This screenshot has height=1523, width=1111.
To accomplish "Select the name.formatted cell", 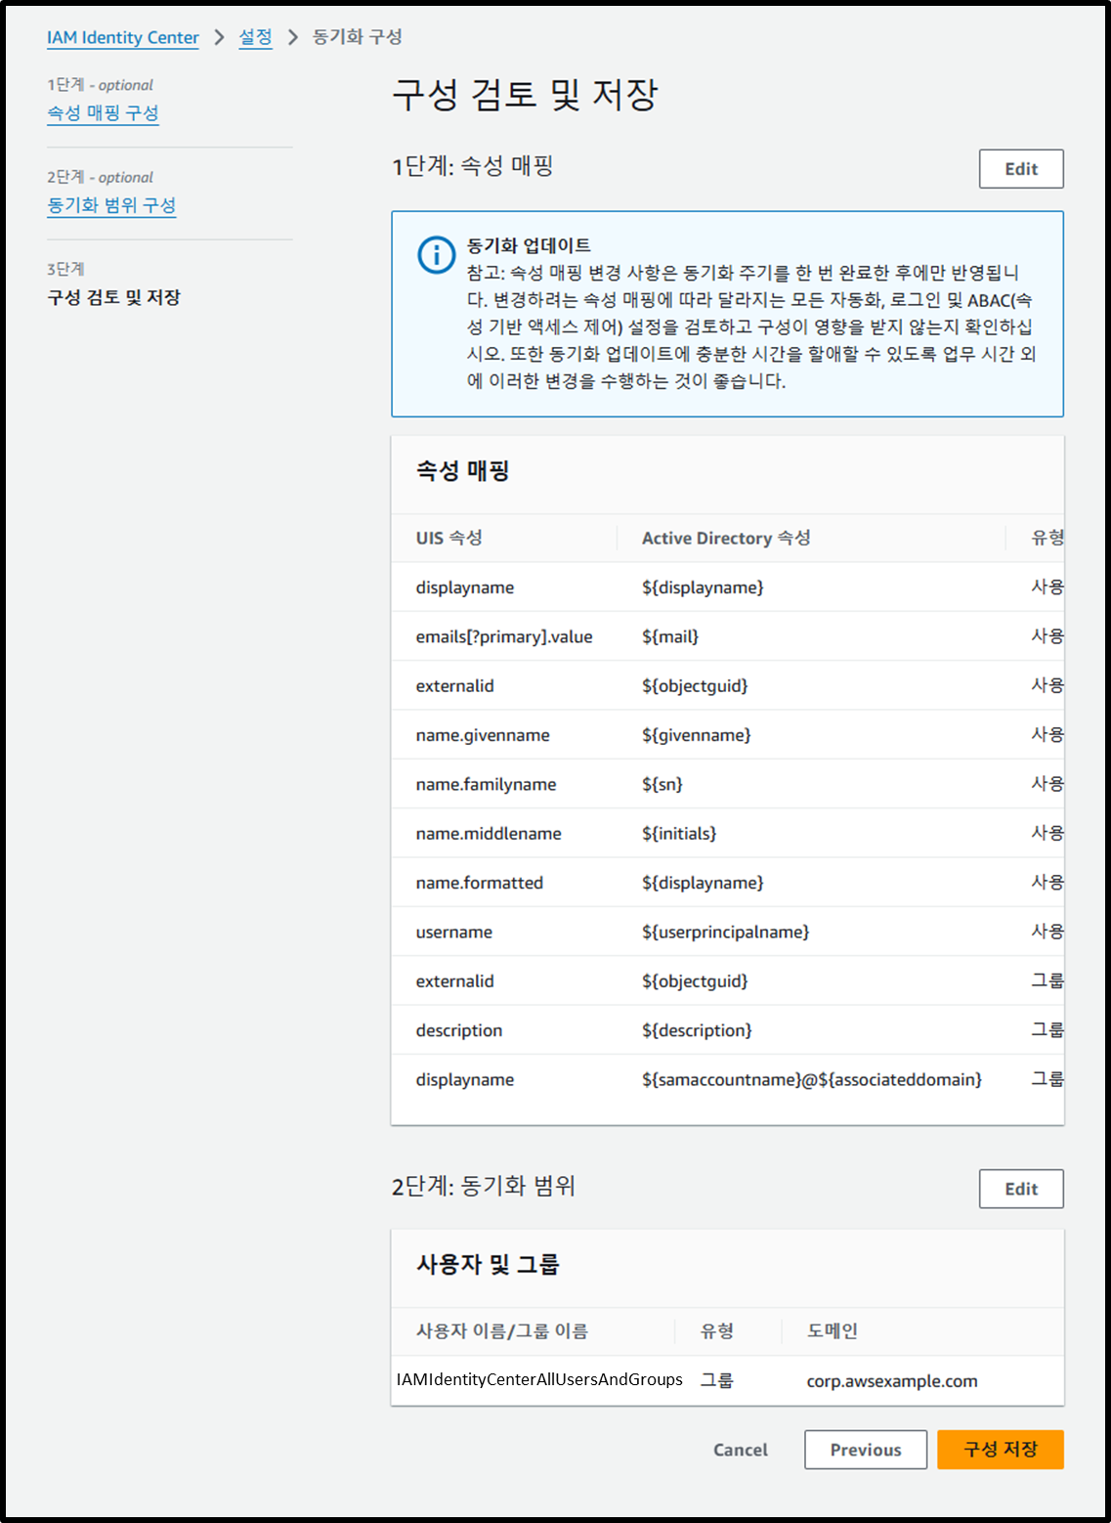I will tap(480, 883).
